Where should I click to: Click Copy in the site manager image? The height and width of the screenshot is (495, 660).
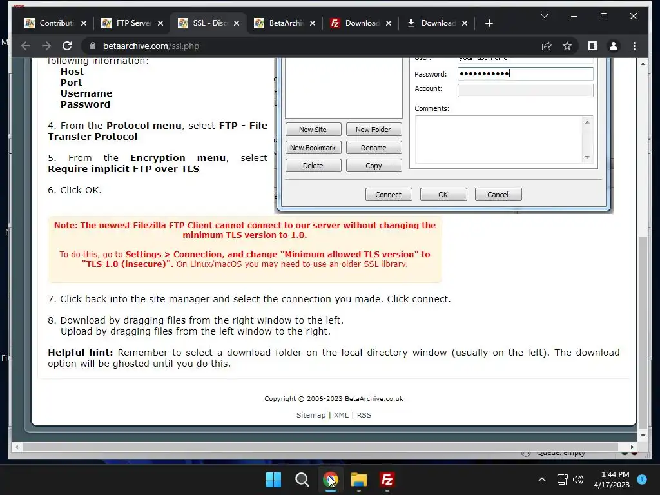pos(374,166)
